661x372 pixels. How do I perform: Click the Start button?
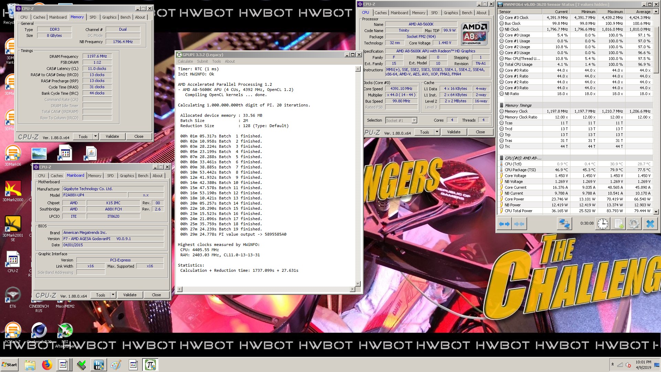(9, 365)
